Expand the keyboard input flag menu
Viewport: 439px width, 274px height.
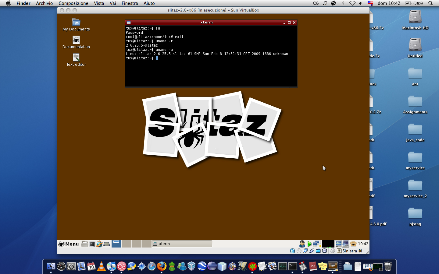(371, 3)
